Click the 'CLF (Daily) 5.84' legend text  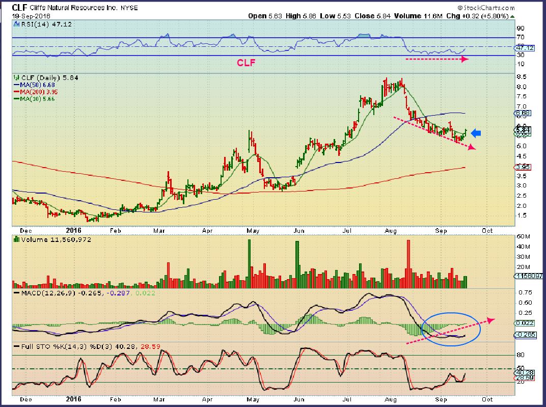coord(49,77)
